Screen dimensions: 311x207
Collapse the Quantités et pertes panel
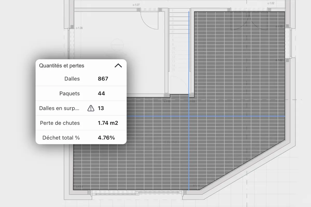click(x=118, y=66)
